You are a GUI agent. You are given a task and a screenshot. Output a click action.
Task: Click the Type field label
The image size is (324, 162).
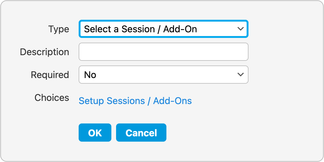[59, 29]
